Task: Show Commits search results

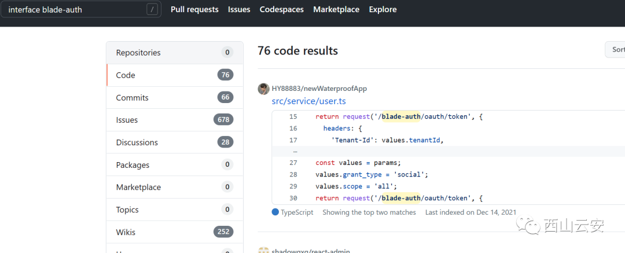Action: point(132,98)
